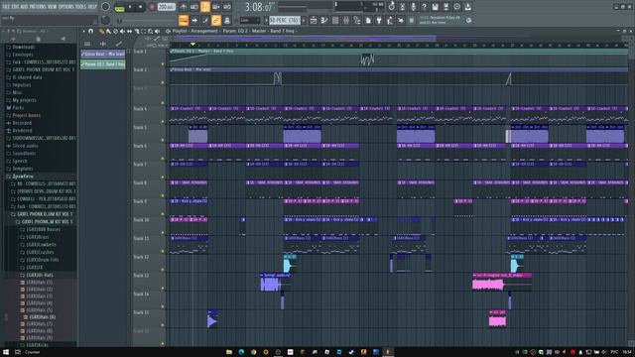Click the render/export audio icon
This screenshot has width=635, height=357.
445,7
